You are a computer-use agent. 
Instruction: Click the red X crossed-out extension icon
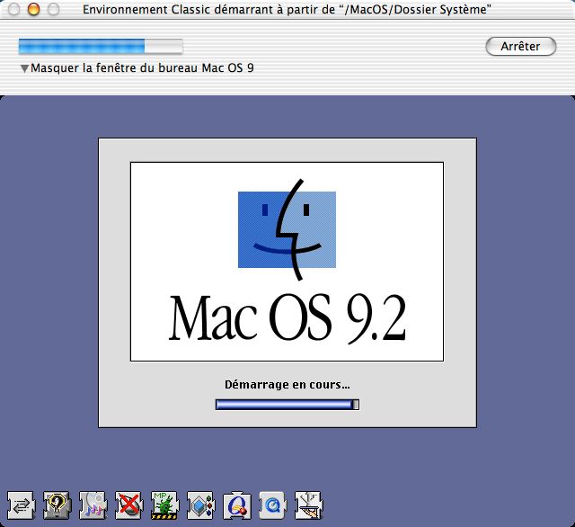pyautogui.click(x=128, y=505)
